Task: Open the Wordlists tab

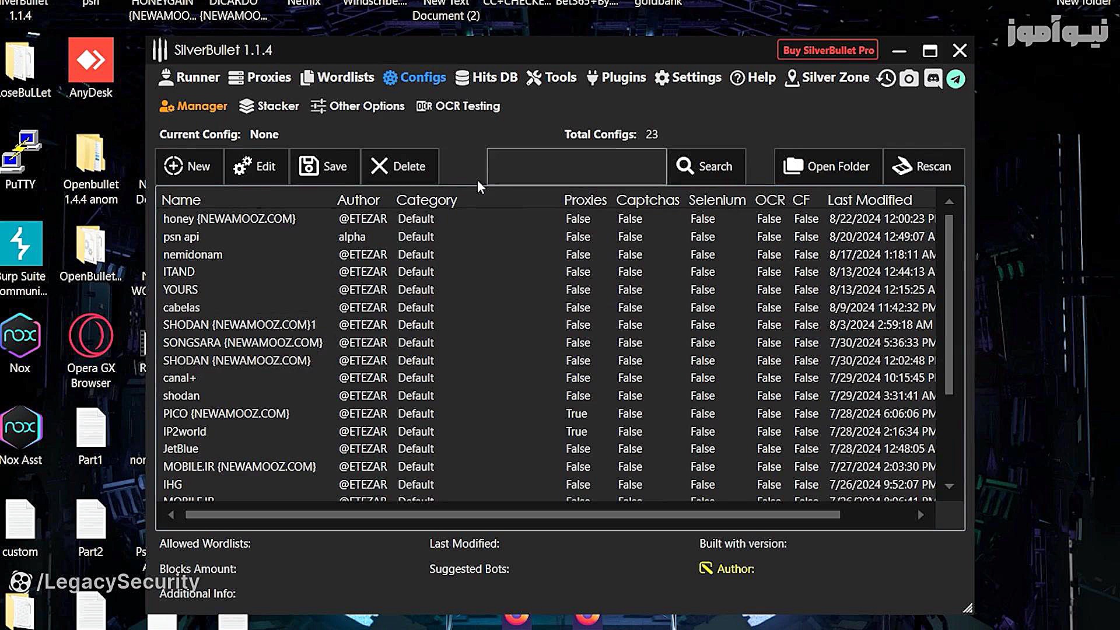Action: click(x=337, y=78)
